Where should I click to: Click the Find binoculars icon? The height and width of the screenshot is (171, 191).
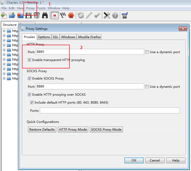tap(45, 16)
